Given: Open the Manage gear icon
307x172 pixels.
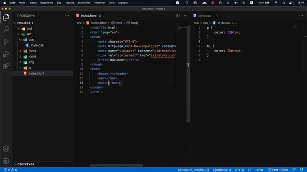Looking at the screenshot, I should (6, 161).
